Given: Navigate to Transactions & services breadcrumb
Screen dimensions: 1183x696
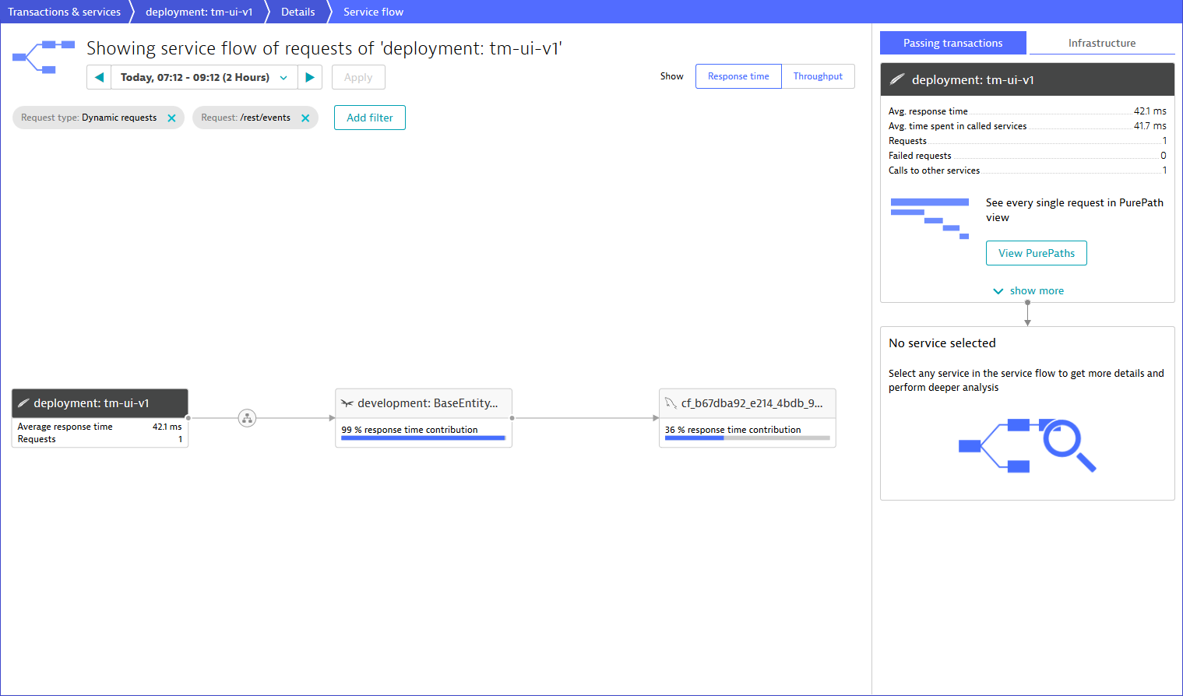Looking at the screenshot, I should point(64,12).
